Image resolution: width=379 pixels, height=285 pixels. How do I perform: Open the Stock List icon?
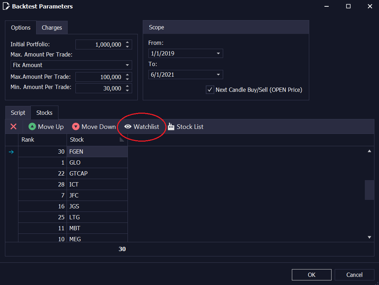tap(171, 126)
